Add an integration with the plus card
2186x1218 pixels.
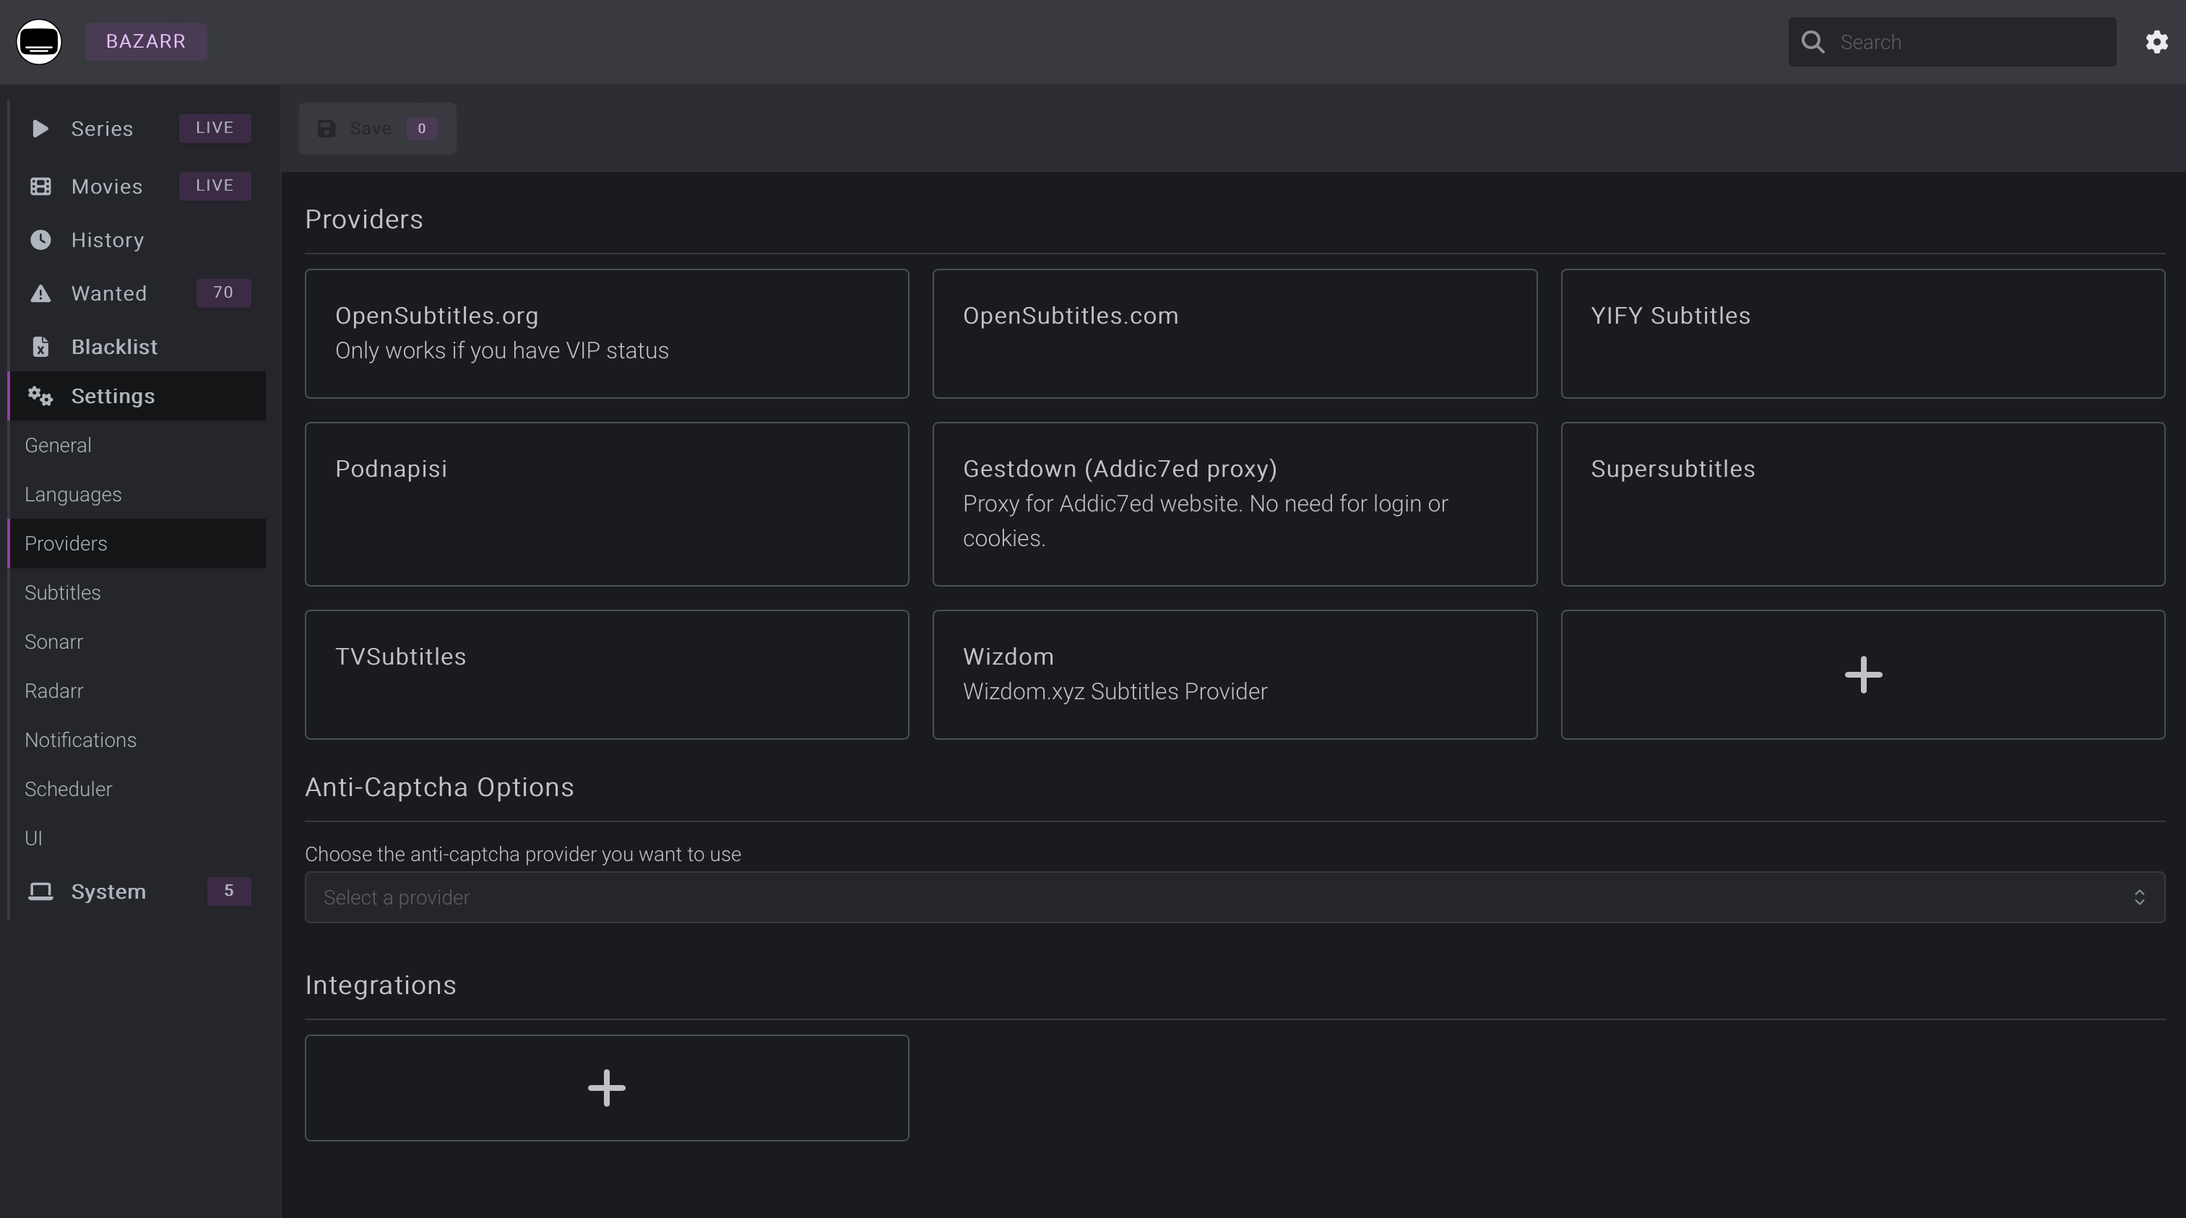pyautogui.click(x=606, y=1088)
